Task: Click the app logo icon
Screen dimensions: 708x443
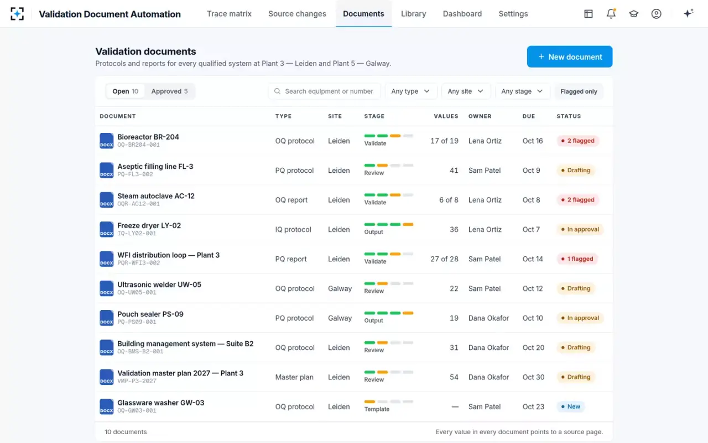Action: pos(17,14)
